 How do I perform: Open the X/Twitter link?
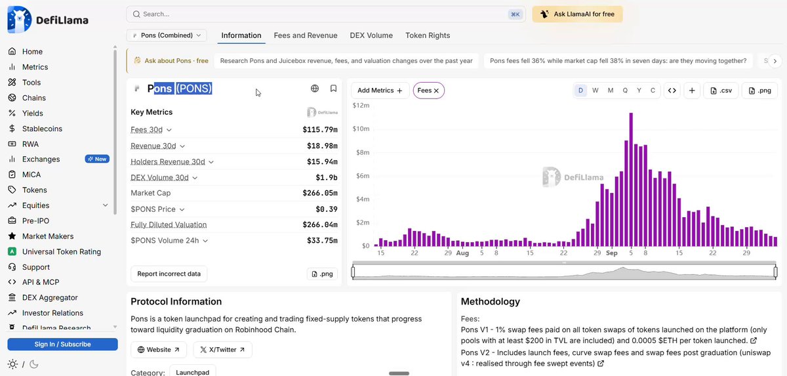click(x=222, y=350)
